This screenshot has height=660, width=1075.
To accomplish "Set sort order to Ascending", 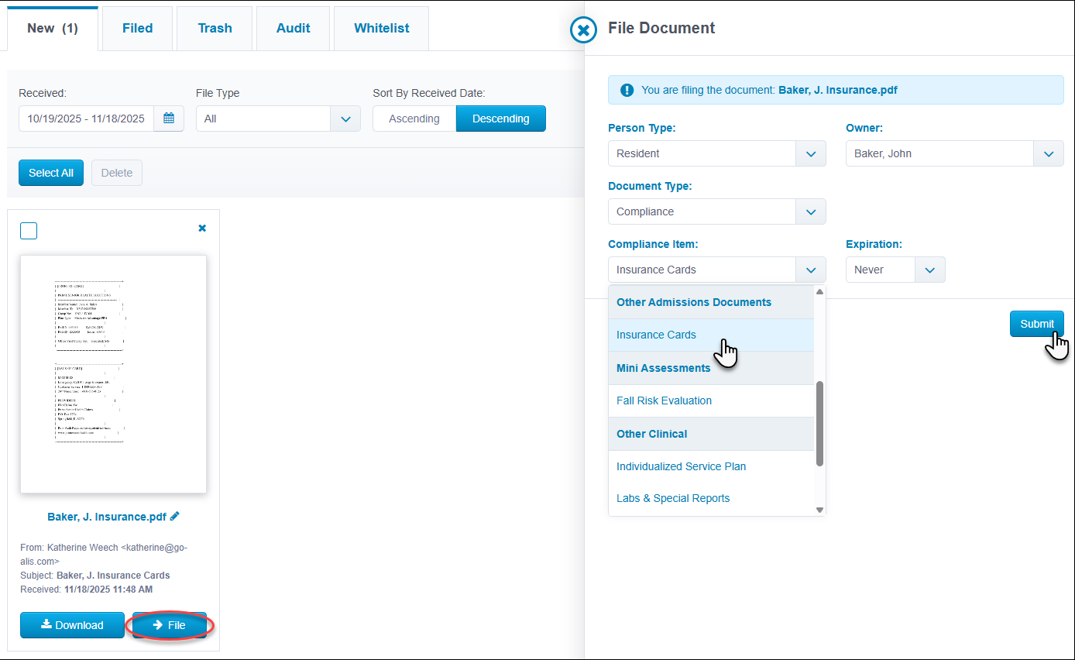I will click(414, 119).
